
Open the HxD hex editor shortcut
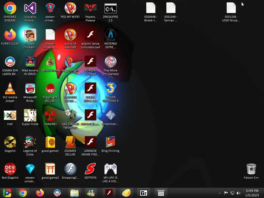tap(10, 118)
